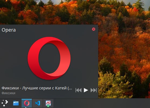Activate the Opera taskbar entry
This screenshot has width=150, height=108.
tap(27, 103)
